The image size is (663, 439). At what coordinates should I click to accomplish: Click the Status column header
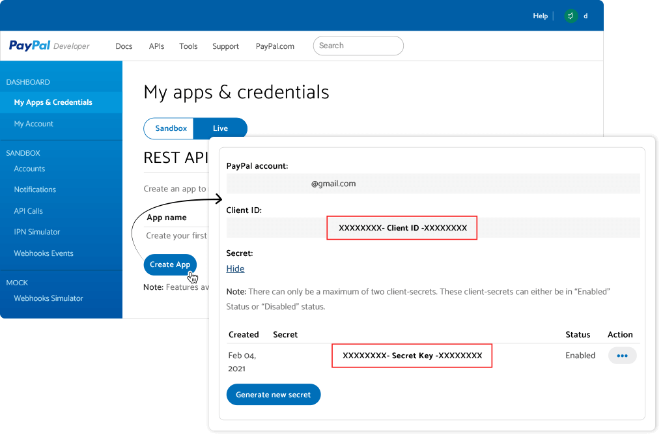coord(578,335)
